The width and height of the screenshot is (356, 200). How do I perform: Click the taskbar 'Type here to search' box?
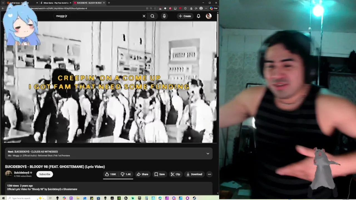[27, 198]
